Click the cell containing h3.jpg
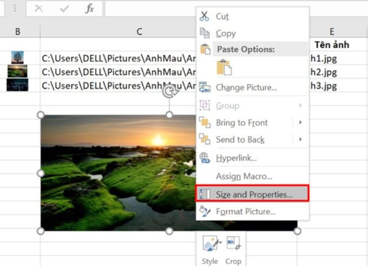 tap(338, 86)
